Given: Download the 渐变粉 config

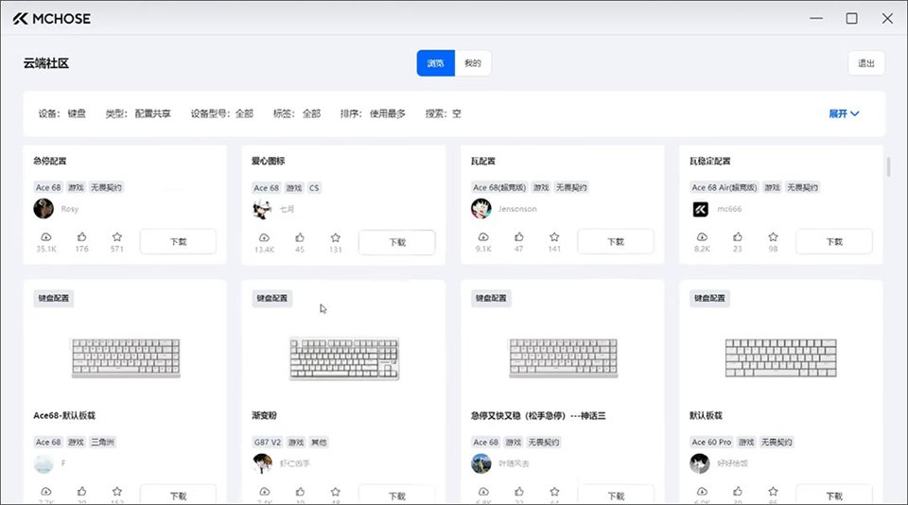Looking at the screenshot, I should point(397,495).
